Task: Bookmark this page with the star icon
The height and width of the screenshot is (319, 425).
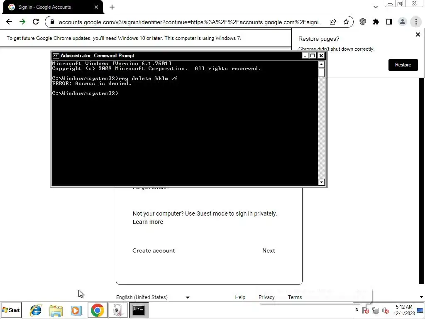Action: click(346, 22)
